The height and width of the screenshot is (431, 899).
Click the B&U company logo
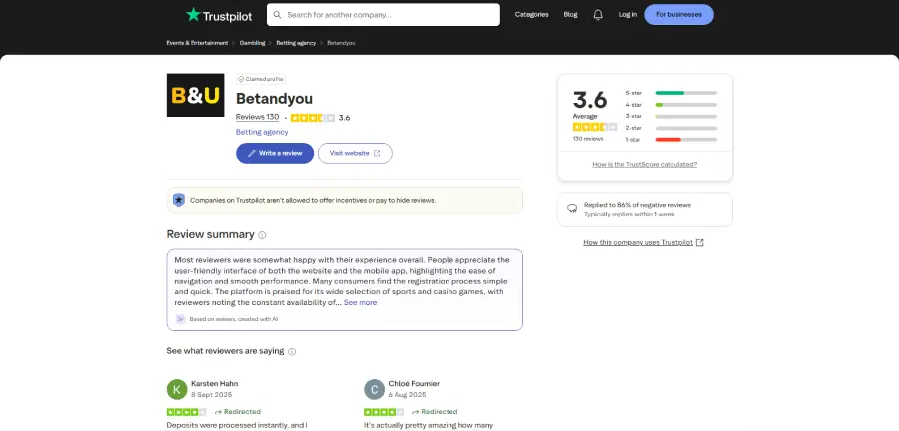coord(195,95)
